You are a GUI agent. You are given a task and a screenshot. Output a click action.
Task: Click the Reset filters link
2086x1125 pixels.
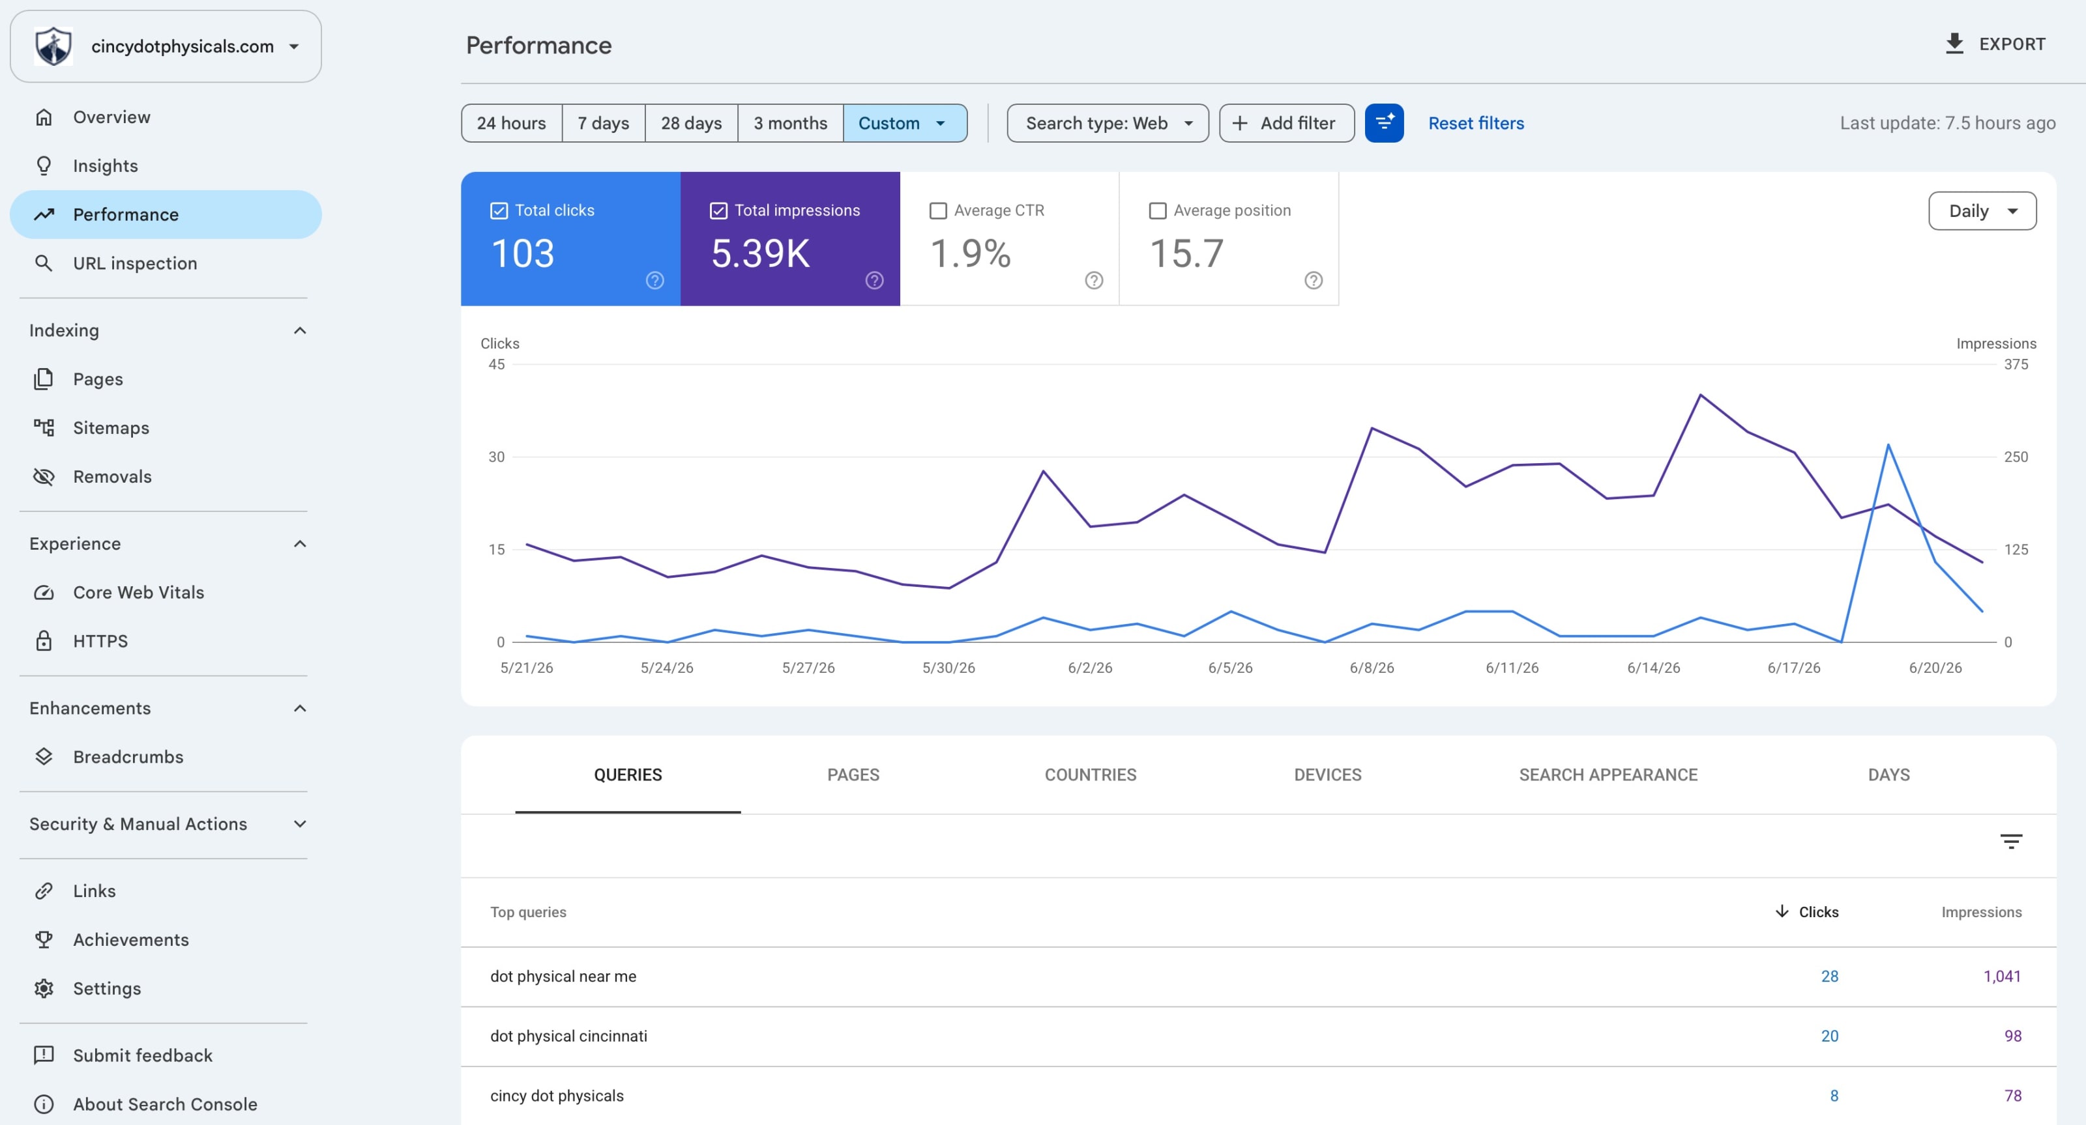[x=1475, y=123]
